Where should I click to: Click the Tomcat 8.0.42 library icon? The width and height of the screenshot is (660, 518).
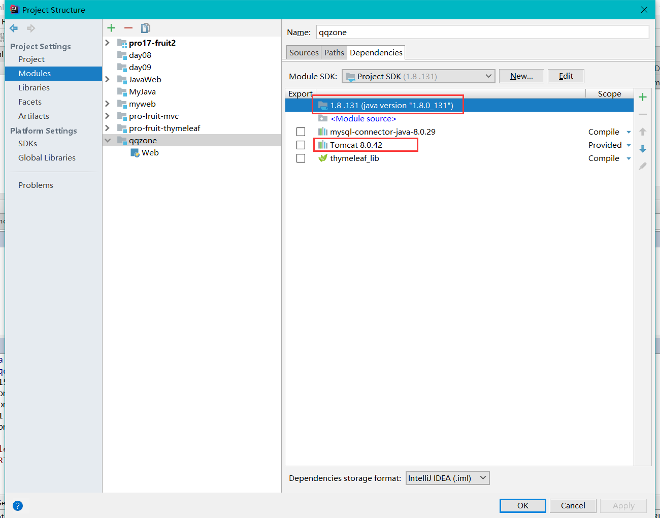click(x=323, y=145)
